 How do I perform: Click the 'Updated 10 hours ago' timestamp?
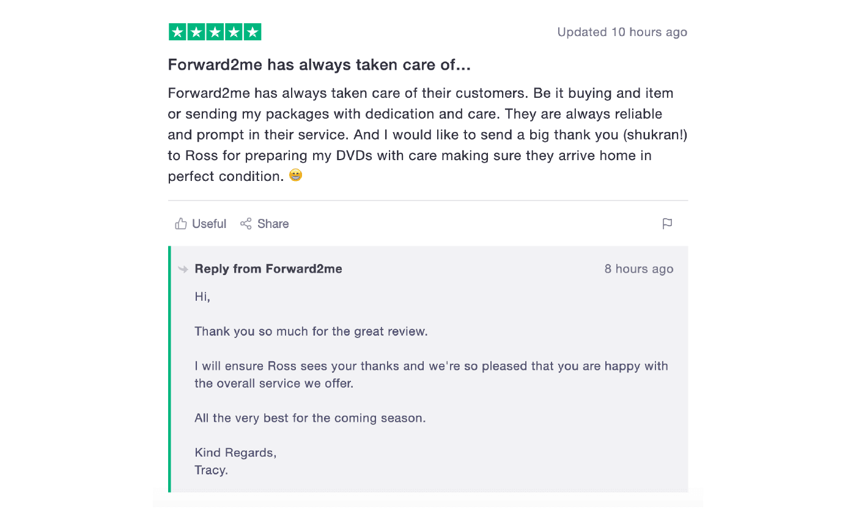pyautogui.click(x=622, y=32)
